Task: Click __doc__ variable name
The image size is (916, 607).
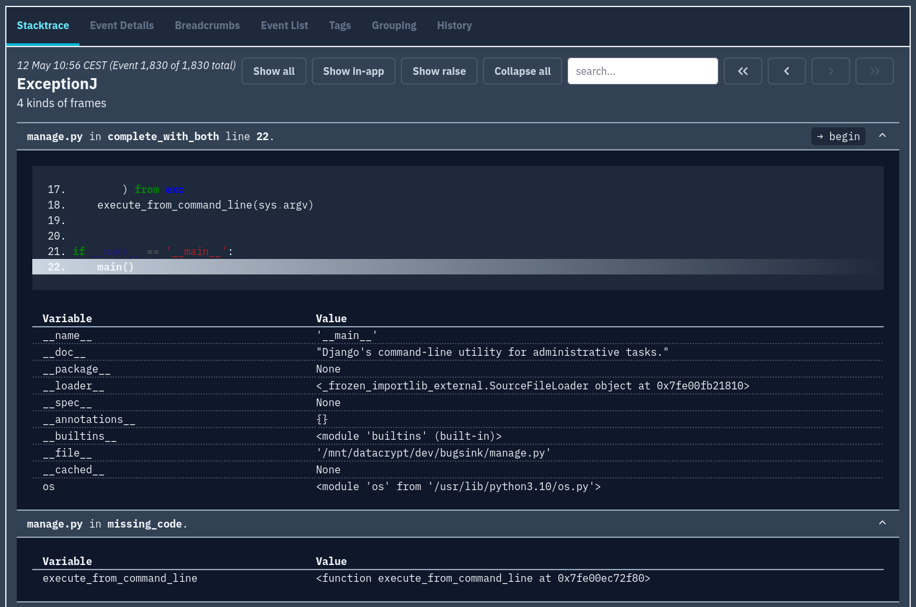Action: (x=64, y=352)
